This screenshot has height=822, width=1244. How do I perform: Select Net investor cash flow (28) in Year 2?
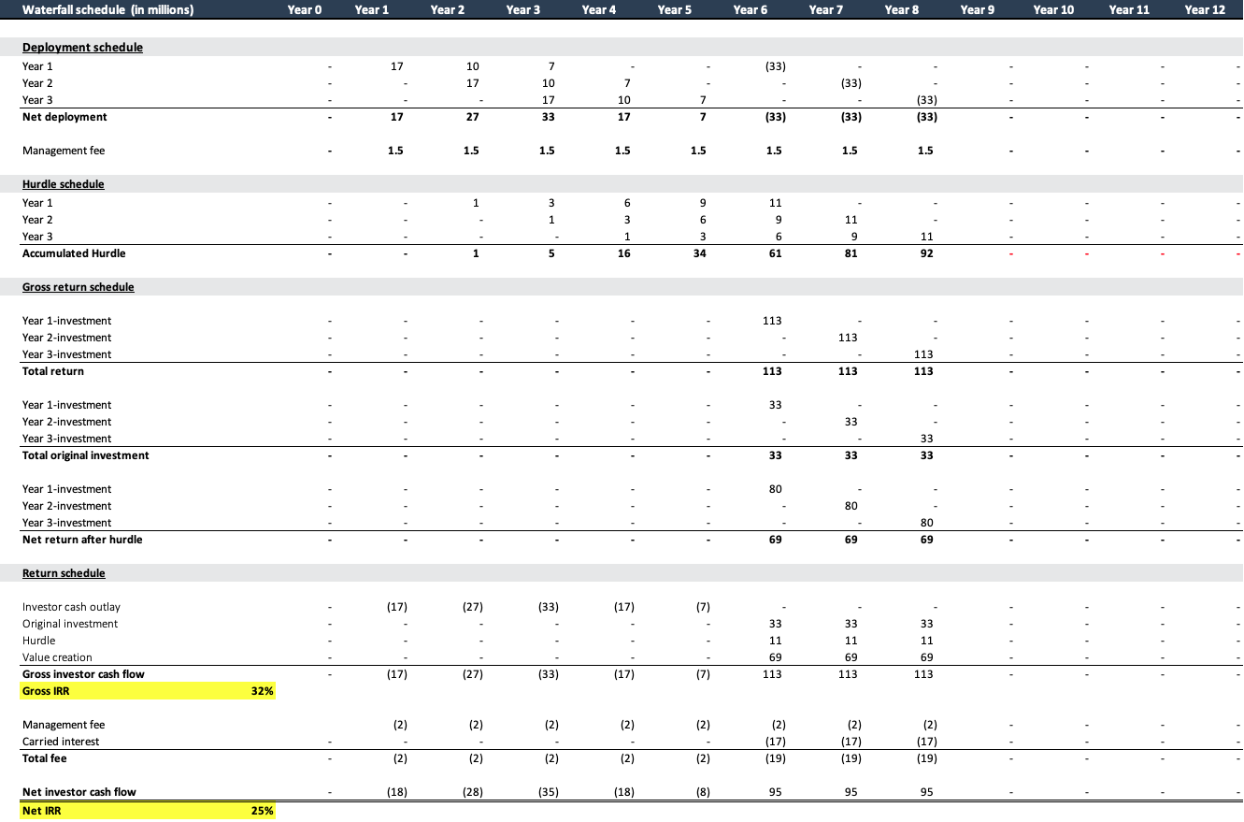471,792
